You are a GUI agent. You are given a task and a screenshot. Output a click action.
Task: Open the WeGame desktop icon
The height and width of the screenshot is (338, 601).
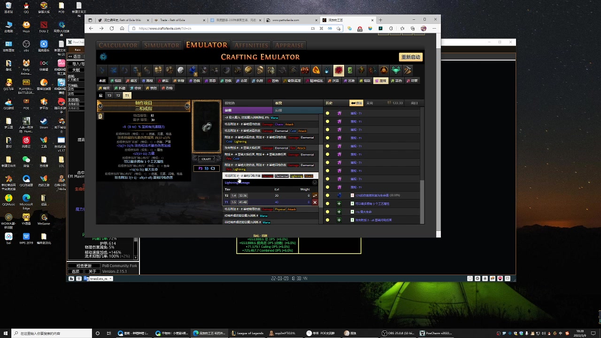(44, 219)
